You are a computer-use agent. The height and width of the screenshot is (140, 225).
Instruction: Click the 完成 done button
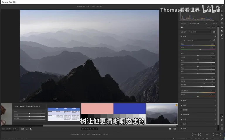(217, 134)
